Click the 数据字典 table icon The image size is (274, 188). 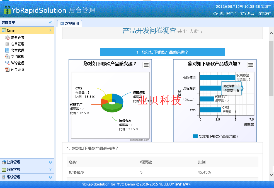[4, 170]
